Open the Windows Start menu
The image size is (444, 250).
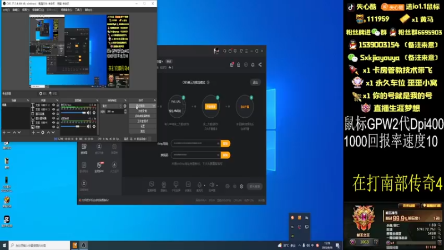4,246
